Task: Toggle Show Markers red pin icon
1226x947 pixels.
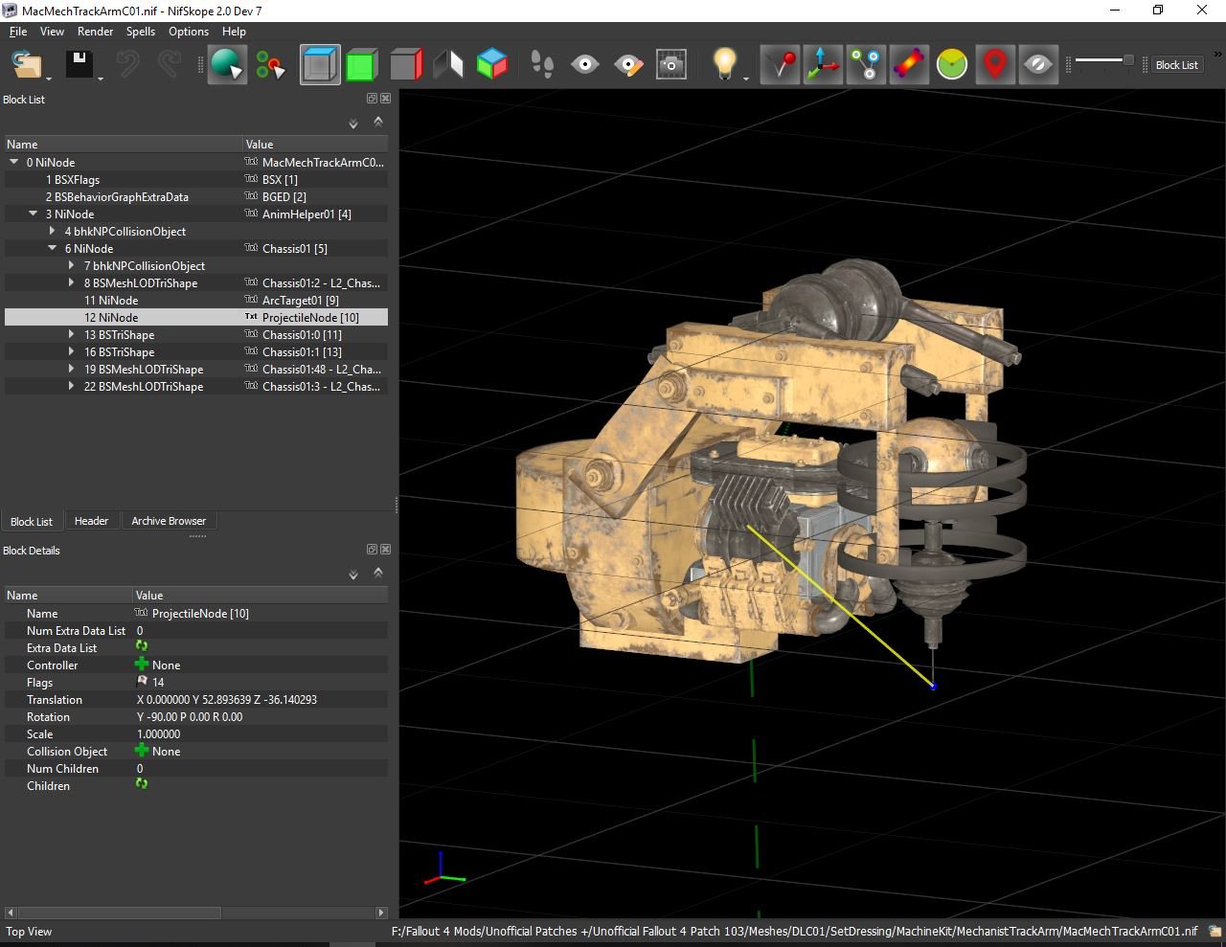Action: 780,64
